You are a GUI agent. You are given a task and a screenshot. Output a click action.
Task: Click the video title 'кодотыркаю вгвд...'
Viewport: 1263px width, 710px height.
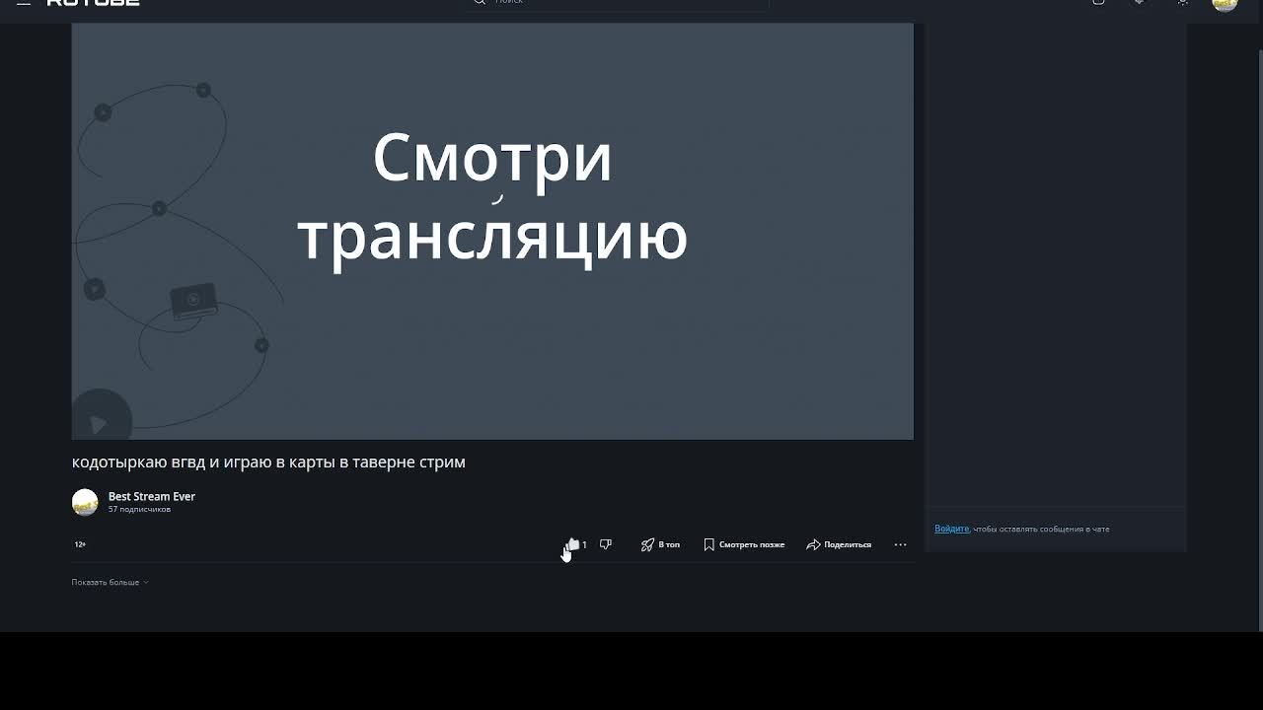pyautogui.click(x=268, y=461)
